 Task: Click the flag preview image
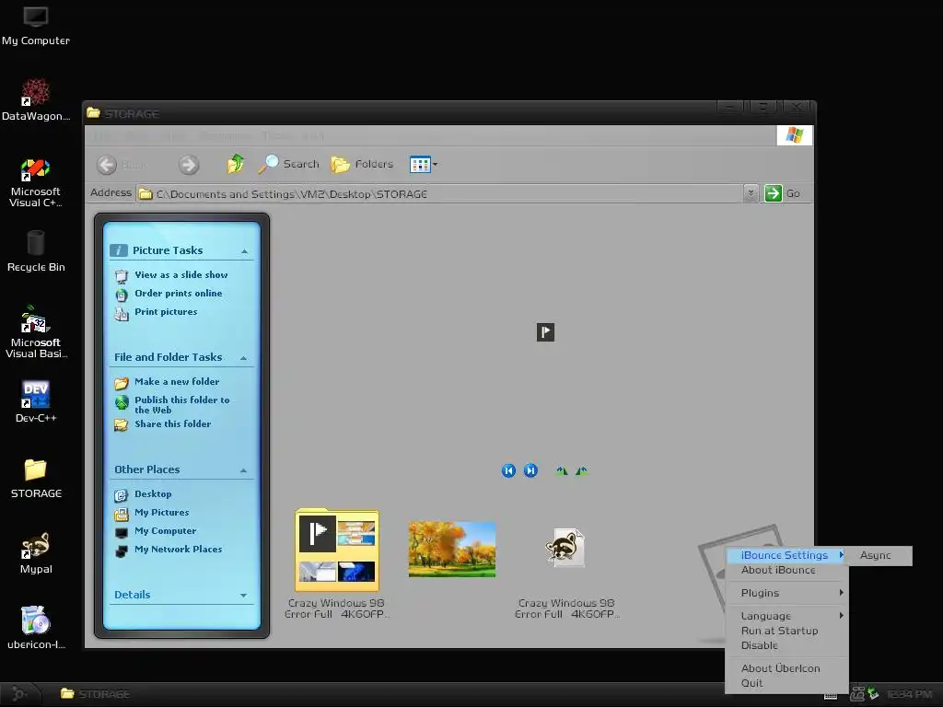tap(545, 332)
